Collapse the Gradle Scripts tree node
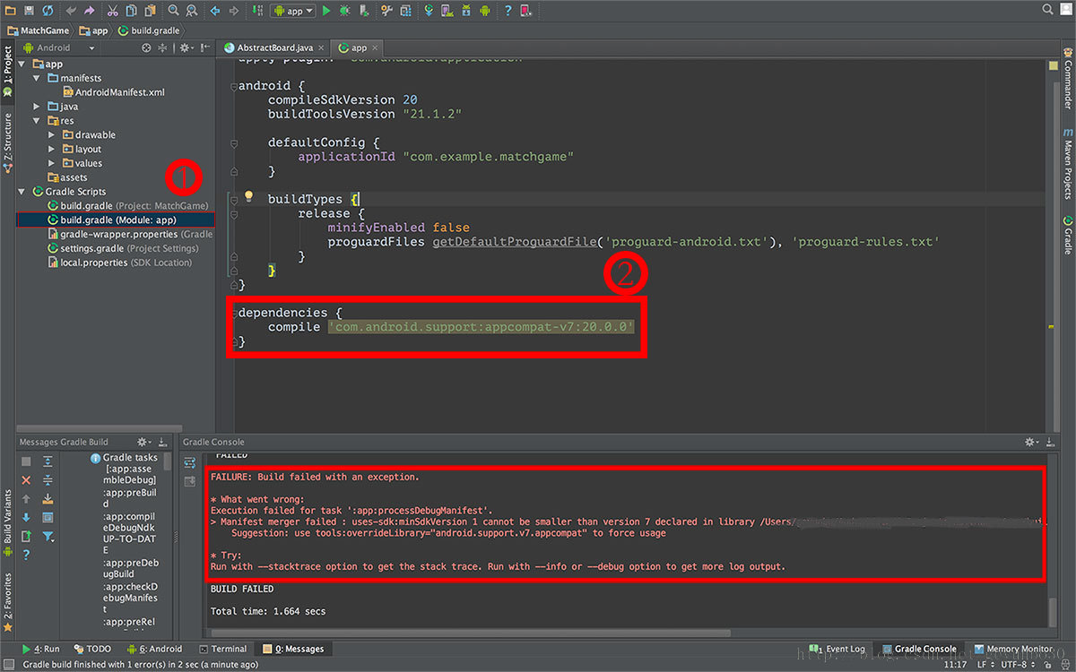Screen dimensions: 1076x672 pyautogui.click(x=22, y=192)
